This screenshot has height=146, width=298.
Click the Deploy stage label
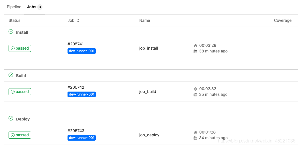[x=23, y=119]
